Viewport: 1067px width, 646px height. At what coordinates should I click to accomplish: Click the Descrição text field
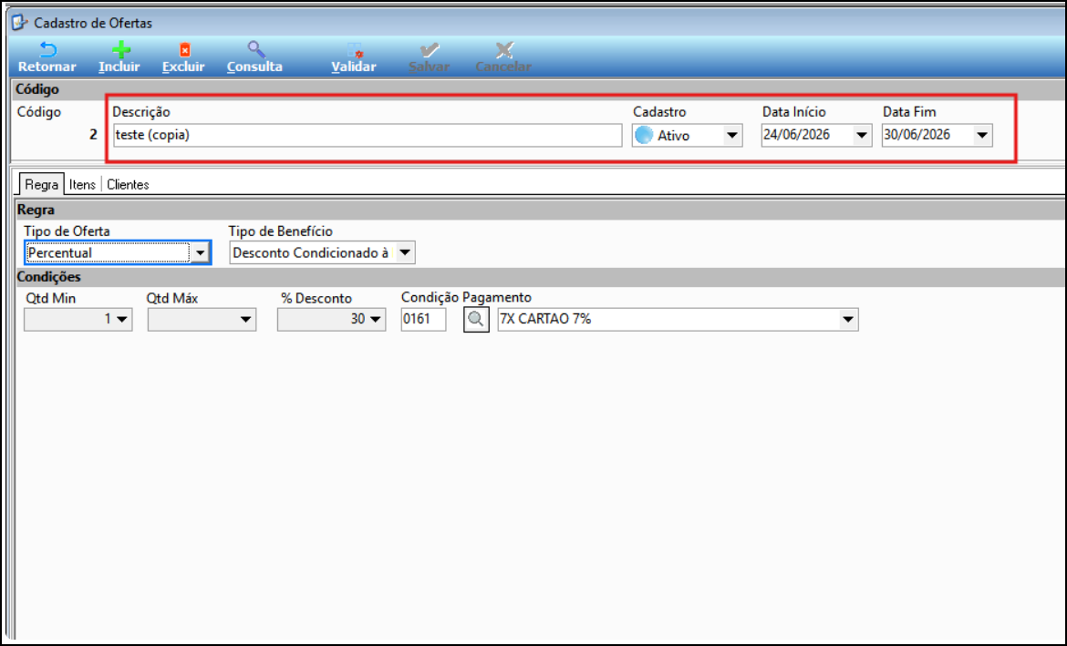(368, 136)
